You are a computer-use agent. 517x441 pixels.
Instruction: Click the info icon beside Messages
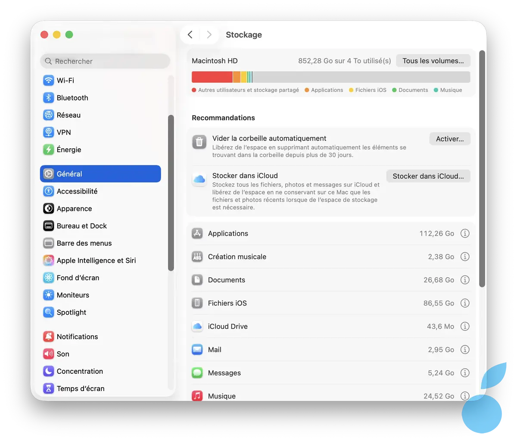point(464,373)
